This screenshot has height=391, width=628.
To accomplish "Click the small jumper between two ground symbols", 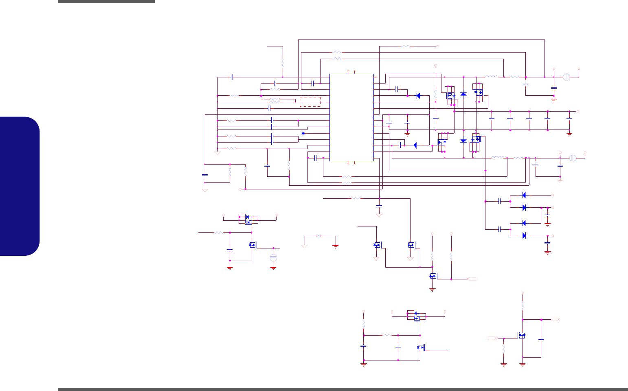I will pyautogui.click(x=319, y=236).
